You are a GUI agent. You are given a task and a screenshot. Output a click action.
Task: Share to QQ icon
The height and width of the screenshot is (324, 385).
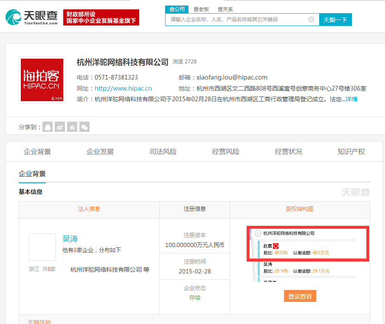pyautogui.click(x=48, y=127)
